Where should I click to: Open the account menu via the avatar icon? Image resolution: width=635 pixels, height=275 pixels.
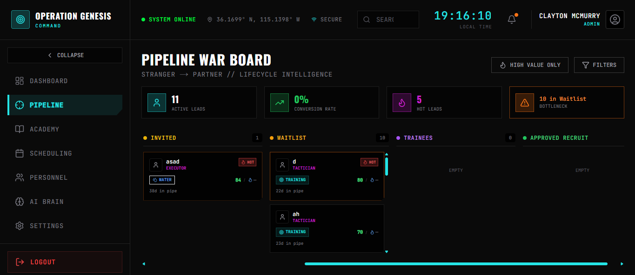tap(615, 20)
